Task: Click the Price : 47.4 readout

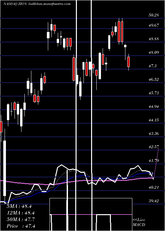Action: [x=21, y=226]
